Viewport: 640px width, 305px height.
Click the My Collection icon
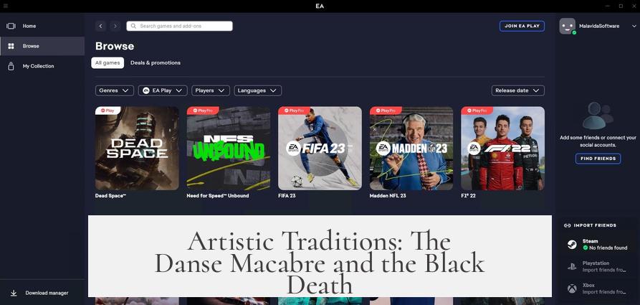coord(11,66)
